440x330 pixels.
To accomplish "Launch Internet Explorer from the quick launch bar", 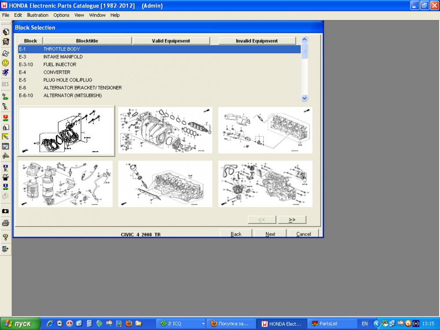I will pyautogui.click(x=50, y=323).
